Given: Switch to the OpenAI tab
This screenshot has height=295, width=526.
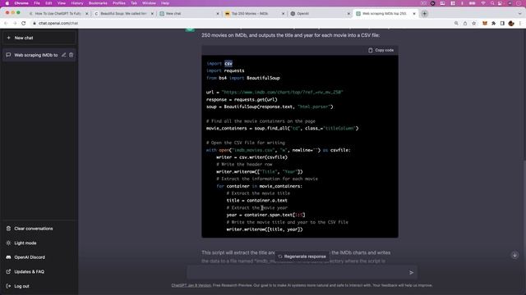Looking at the screenshot, I should [320, 14].
